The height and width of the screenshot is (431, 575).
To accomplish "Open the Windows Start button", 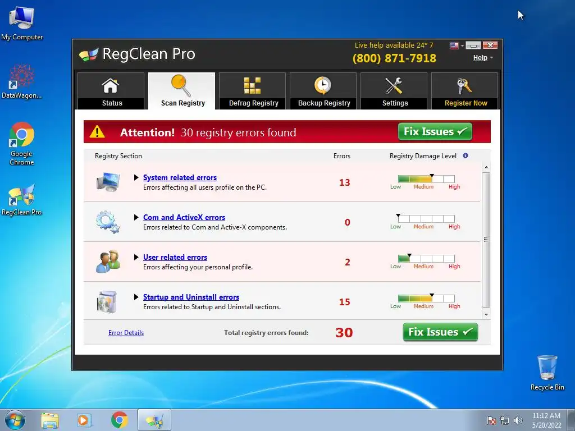I will point(15,420).
